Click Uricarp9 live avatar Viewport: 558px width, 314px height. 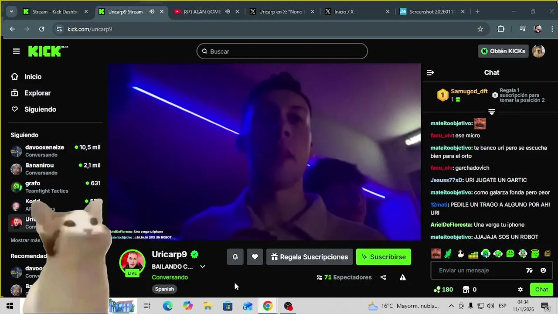[x=132, y=263]
